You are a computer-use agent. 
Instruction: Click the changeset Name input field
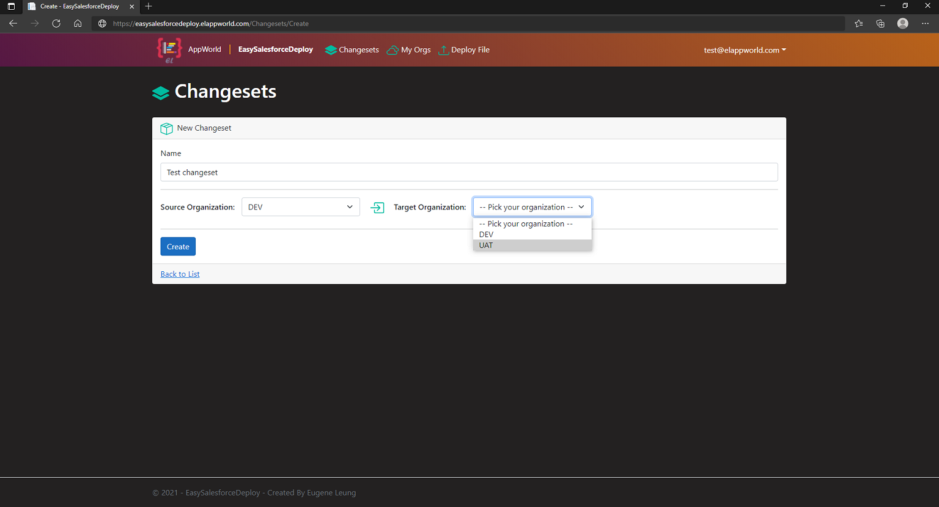click(469, 172)
